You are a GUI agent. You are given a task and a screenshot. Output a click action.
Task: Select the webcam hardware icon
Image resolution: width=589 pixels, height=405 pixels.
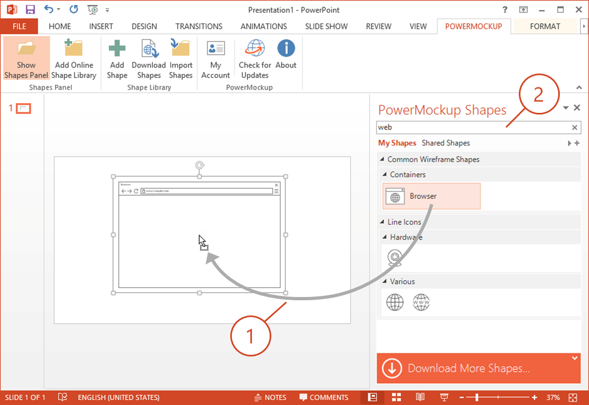tap(394, 258)
